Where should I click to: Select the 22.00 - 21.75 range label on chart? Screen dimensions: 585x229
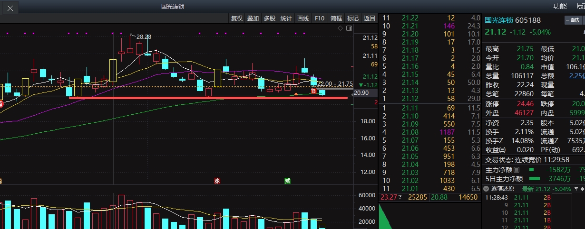pos(335,84)
